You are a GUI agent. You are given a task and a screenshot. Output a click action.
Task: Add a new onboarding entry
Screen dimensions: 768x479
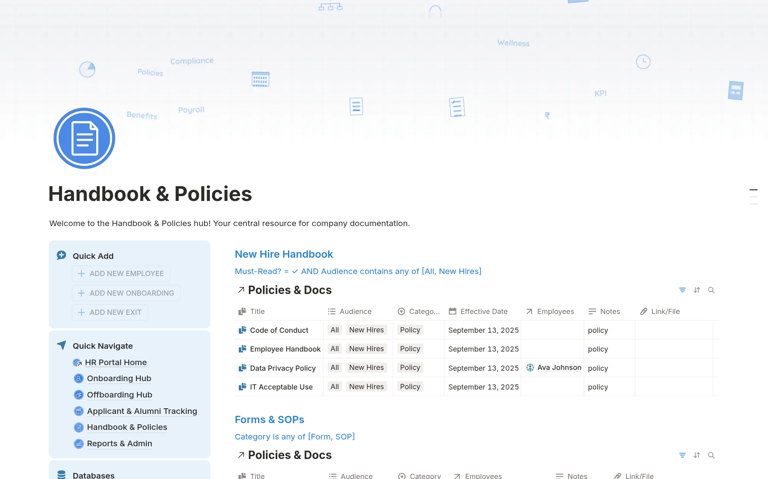pos(126,293)
